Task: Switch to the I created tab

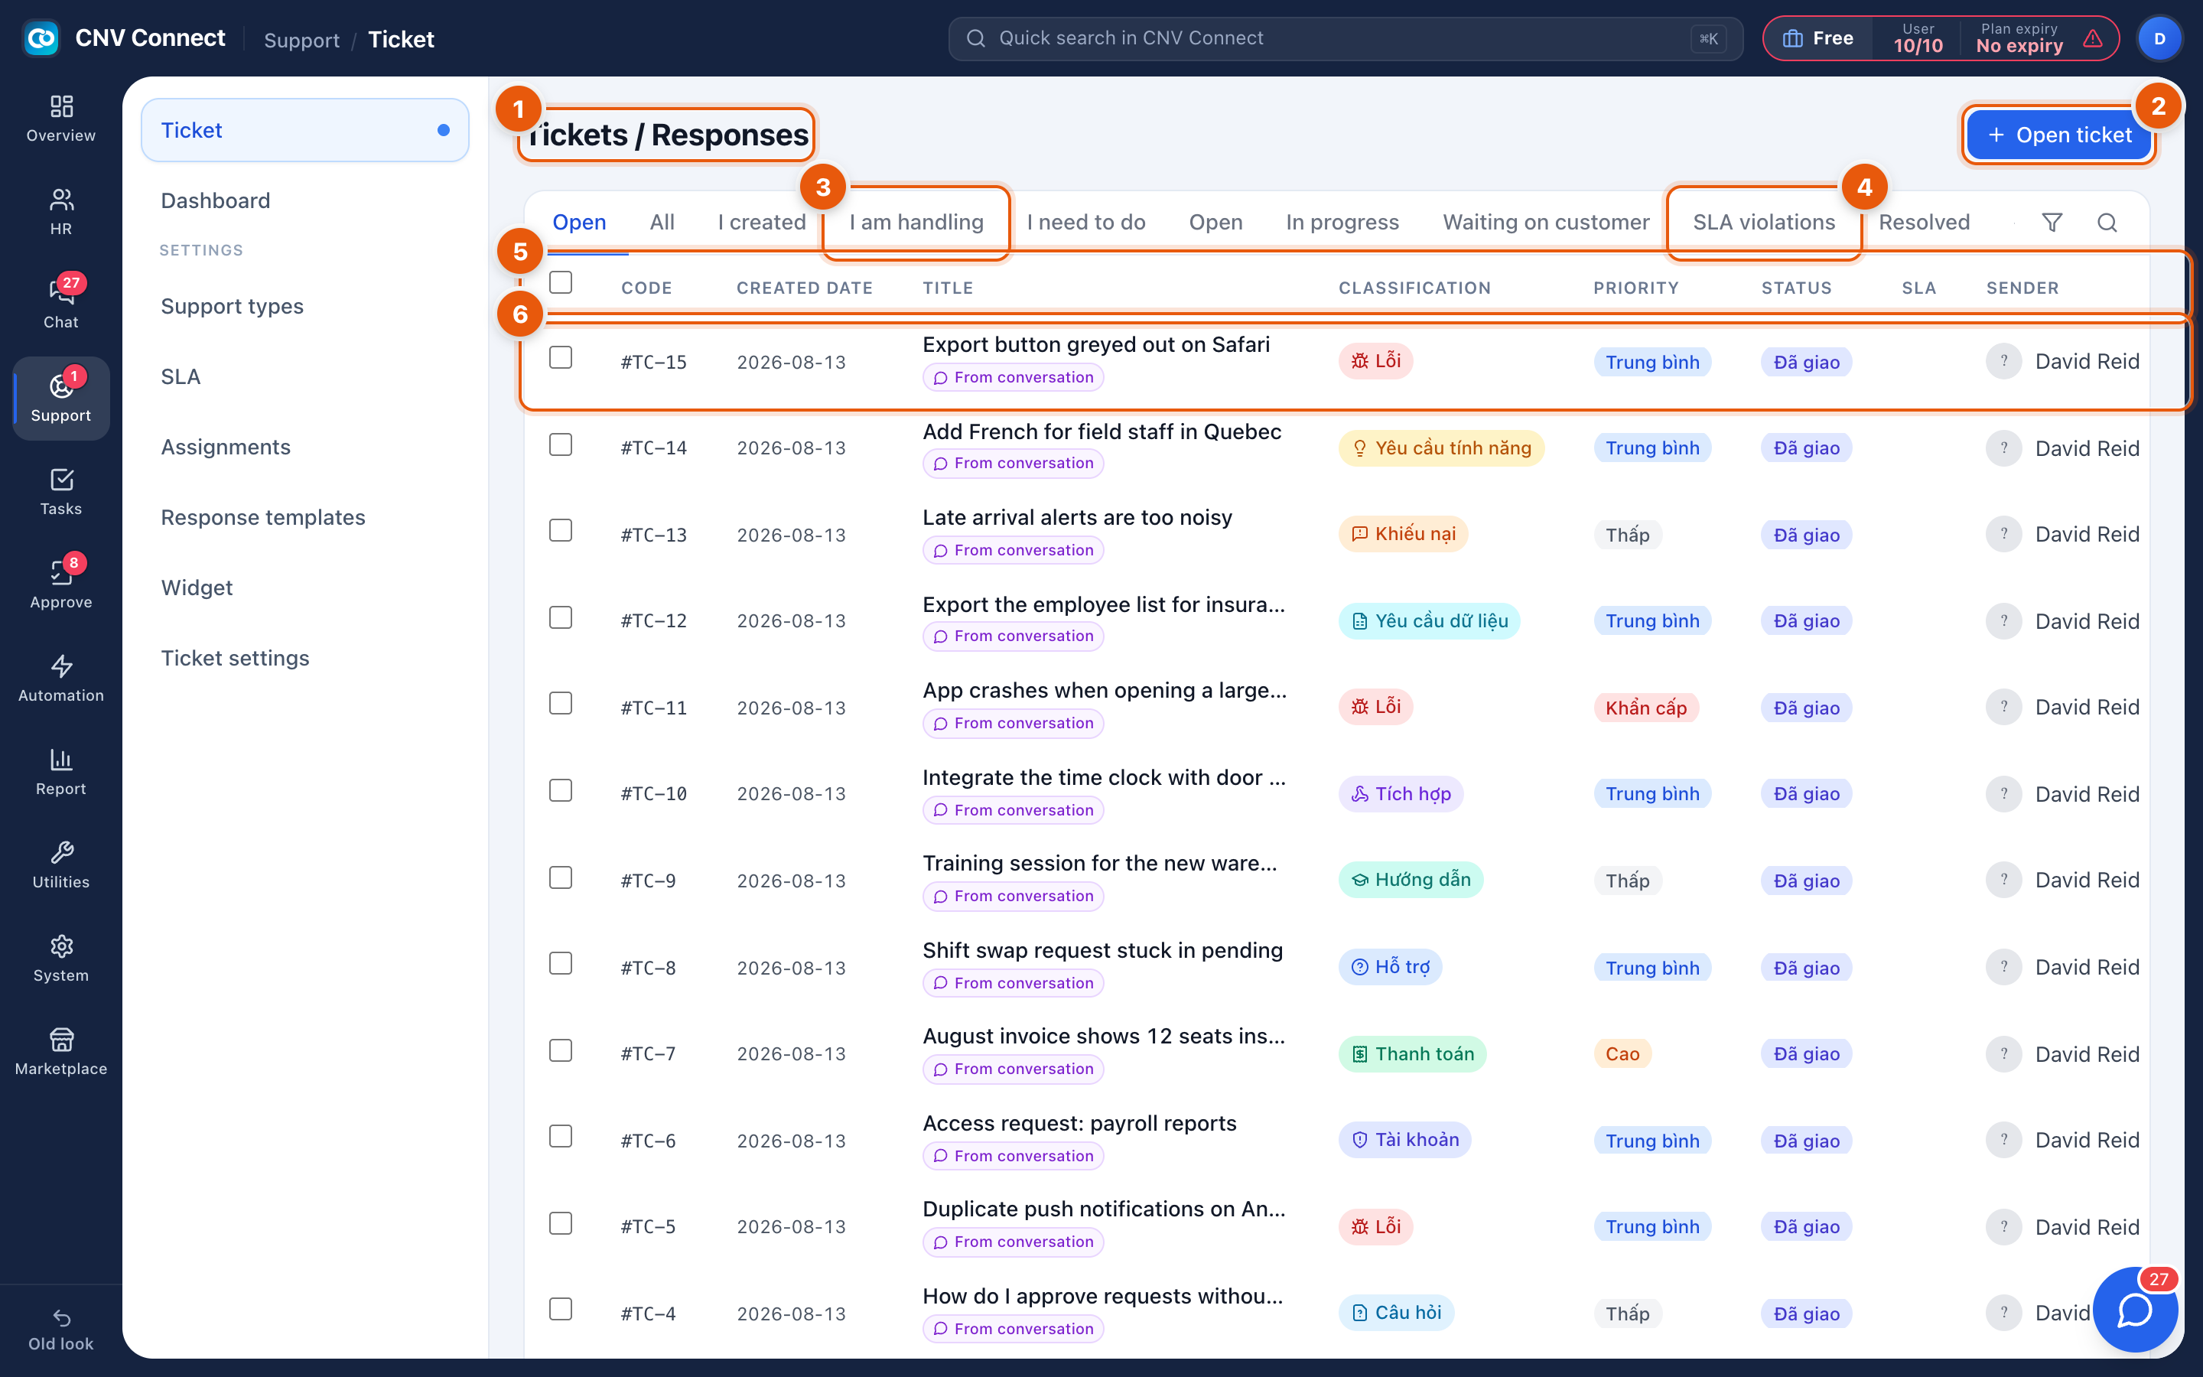Action: pos(761,222)
